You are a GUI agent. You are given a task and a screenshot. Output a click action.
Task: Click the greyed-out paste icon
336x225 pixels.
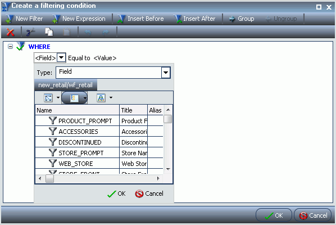tap(67, 32)
